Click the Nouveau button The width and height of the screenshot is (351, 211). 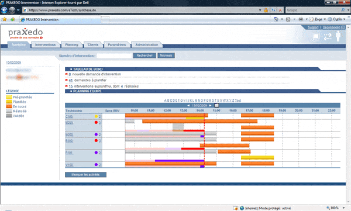click(x=166, y=56)
